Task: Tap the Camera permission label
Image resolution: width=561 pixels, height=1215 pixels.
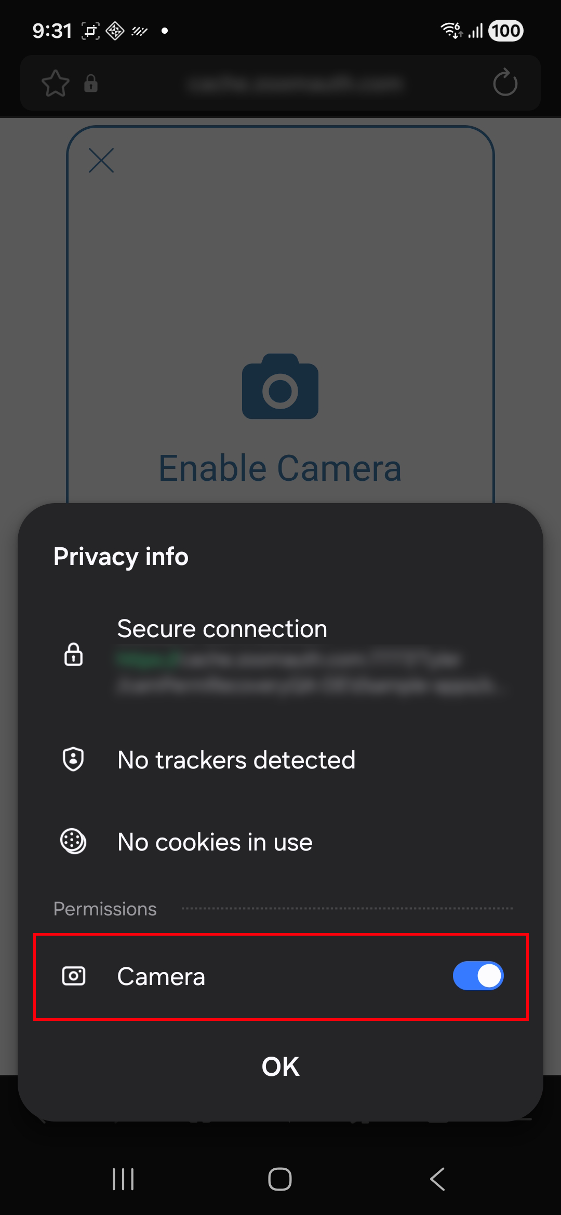Action: pyautogui.click(x=161, y=977)
